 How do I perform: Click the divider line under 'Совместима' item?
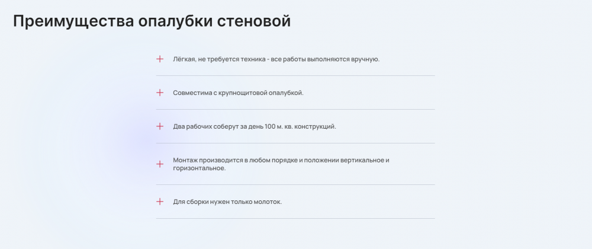point(295,109)
